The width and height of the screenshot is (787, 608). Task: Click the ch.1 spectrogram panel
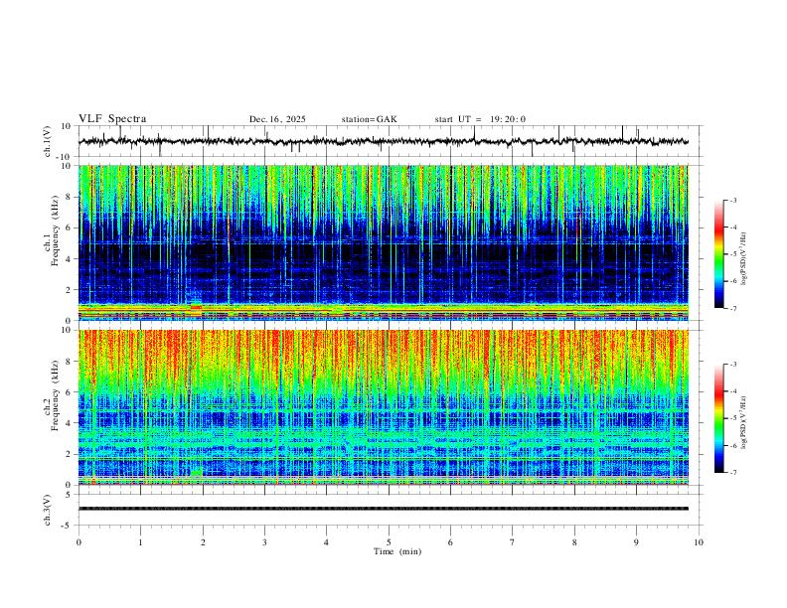(x=384, y=242)
